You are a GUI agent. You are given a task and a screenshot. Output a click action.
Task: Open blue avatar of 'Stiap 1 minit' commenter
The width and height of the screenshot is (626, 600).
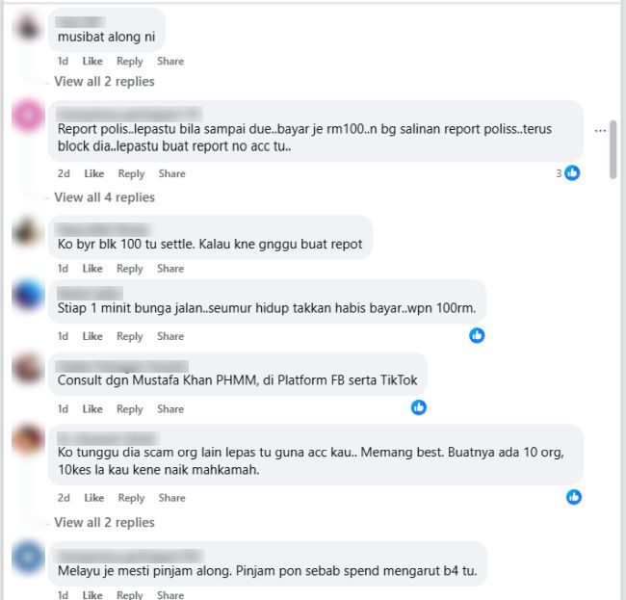coord(28,296)
